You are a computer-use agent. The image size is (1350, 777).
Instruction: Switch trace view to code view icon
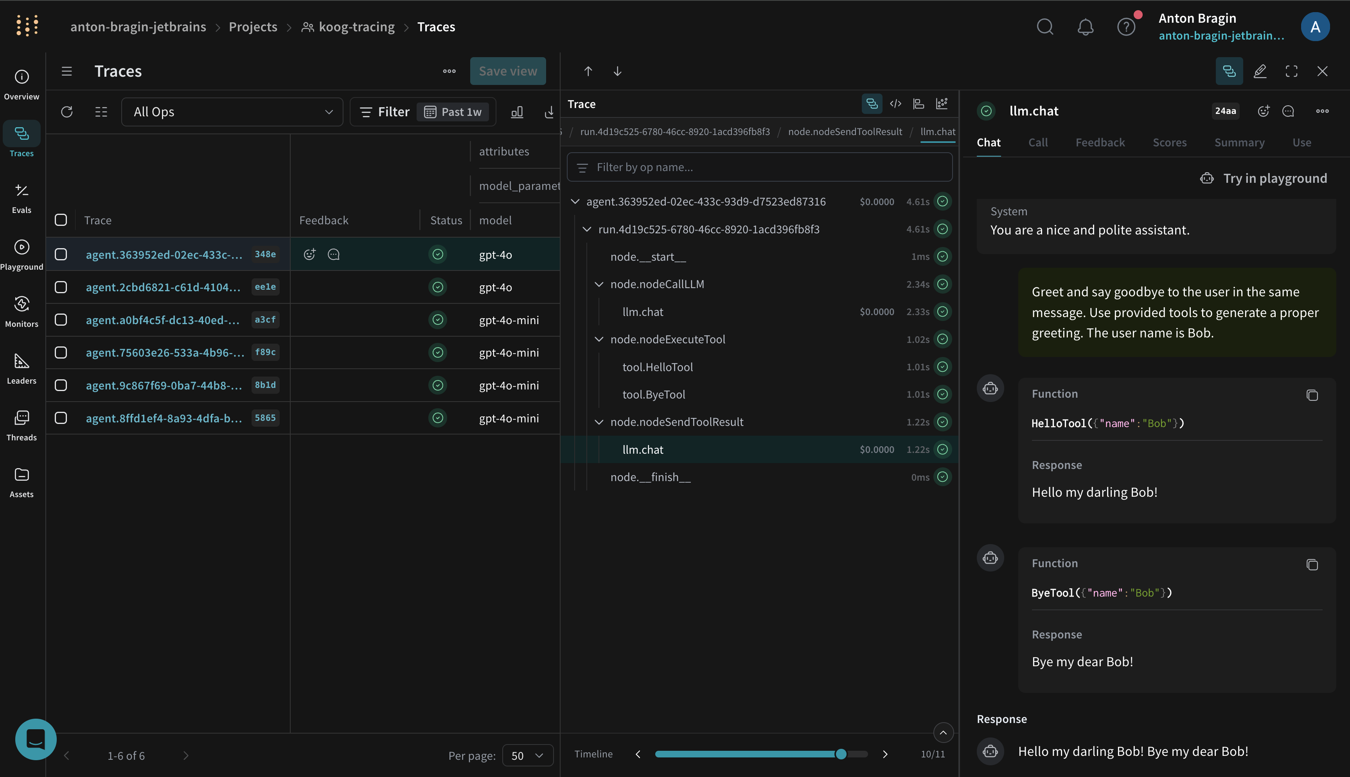[x=896, y=103]
